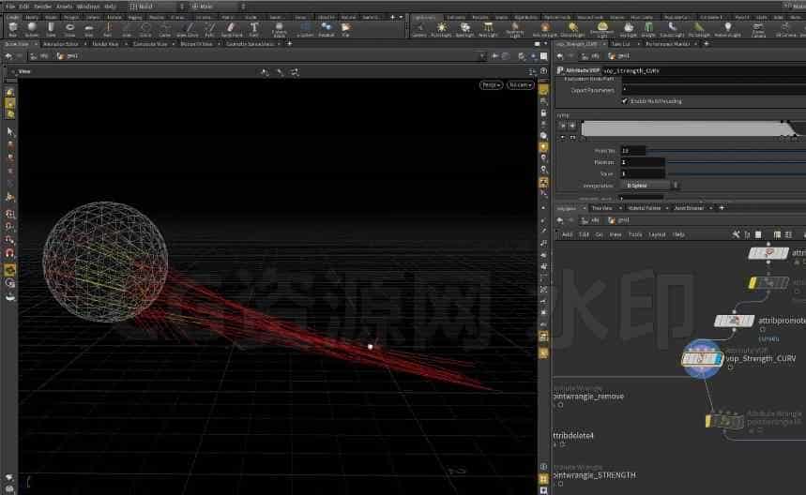Select the attribpromote node
The height and width of the screenshot is (495, 806).
[735, 321]
